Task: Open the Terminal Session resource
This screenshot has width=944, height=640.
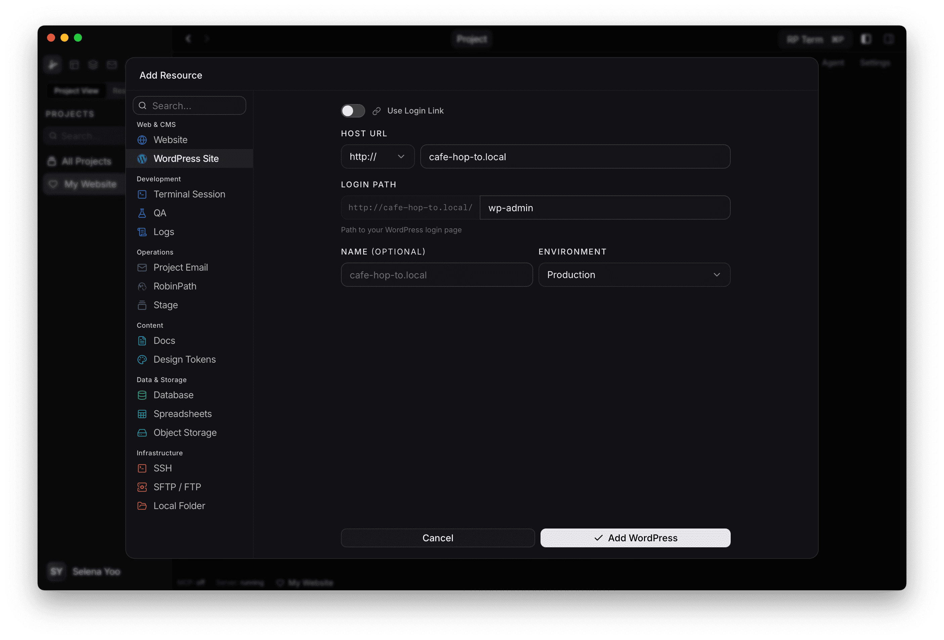Action: [189, 194]
